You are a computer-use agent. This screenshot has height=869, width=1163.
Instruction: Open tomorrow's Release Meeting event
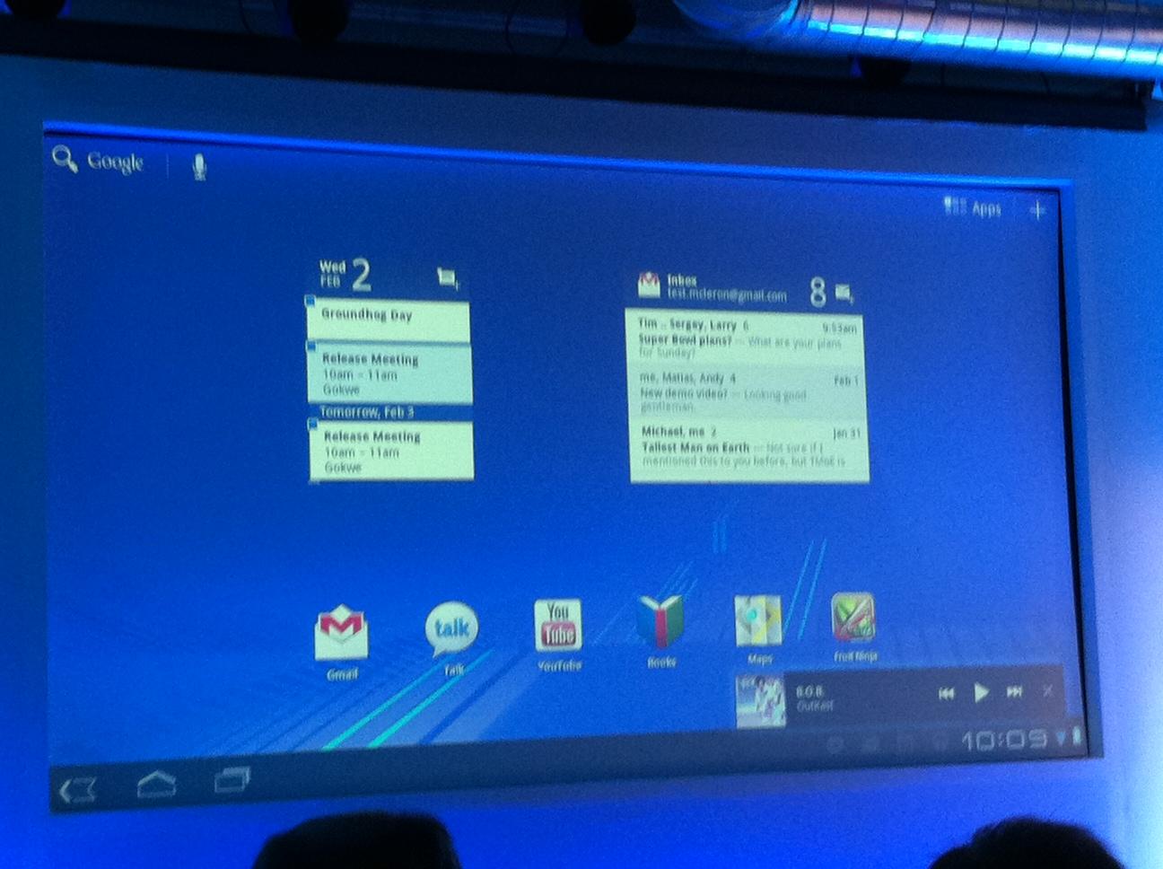[x=391, y=451]
